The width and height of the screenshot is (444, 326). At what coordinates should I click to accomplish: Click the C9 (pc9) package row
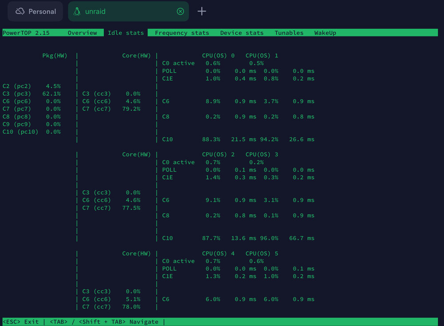coord(32,124)
